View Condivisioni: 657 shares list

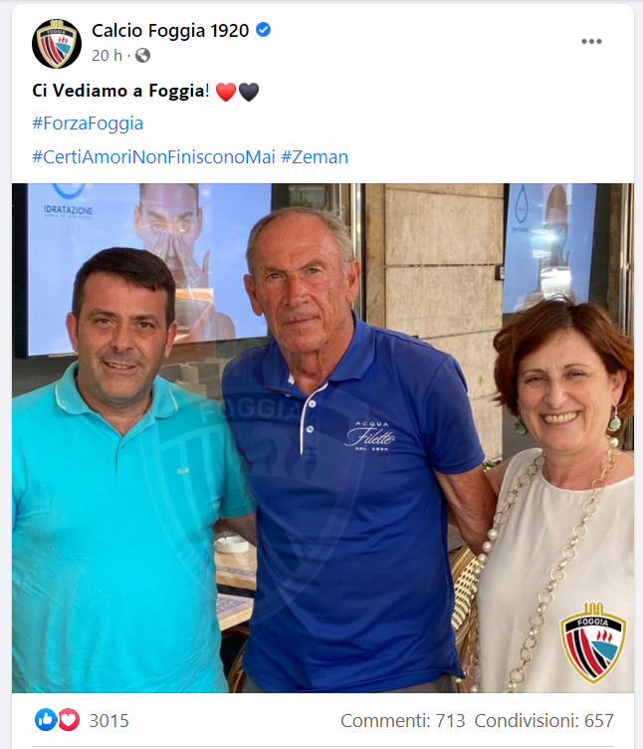[544, 720]
